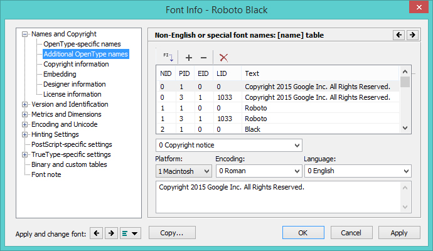Add a new name record with plus icon
Screen dimensions: 433x251
point(189,57)
